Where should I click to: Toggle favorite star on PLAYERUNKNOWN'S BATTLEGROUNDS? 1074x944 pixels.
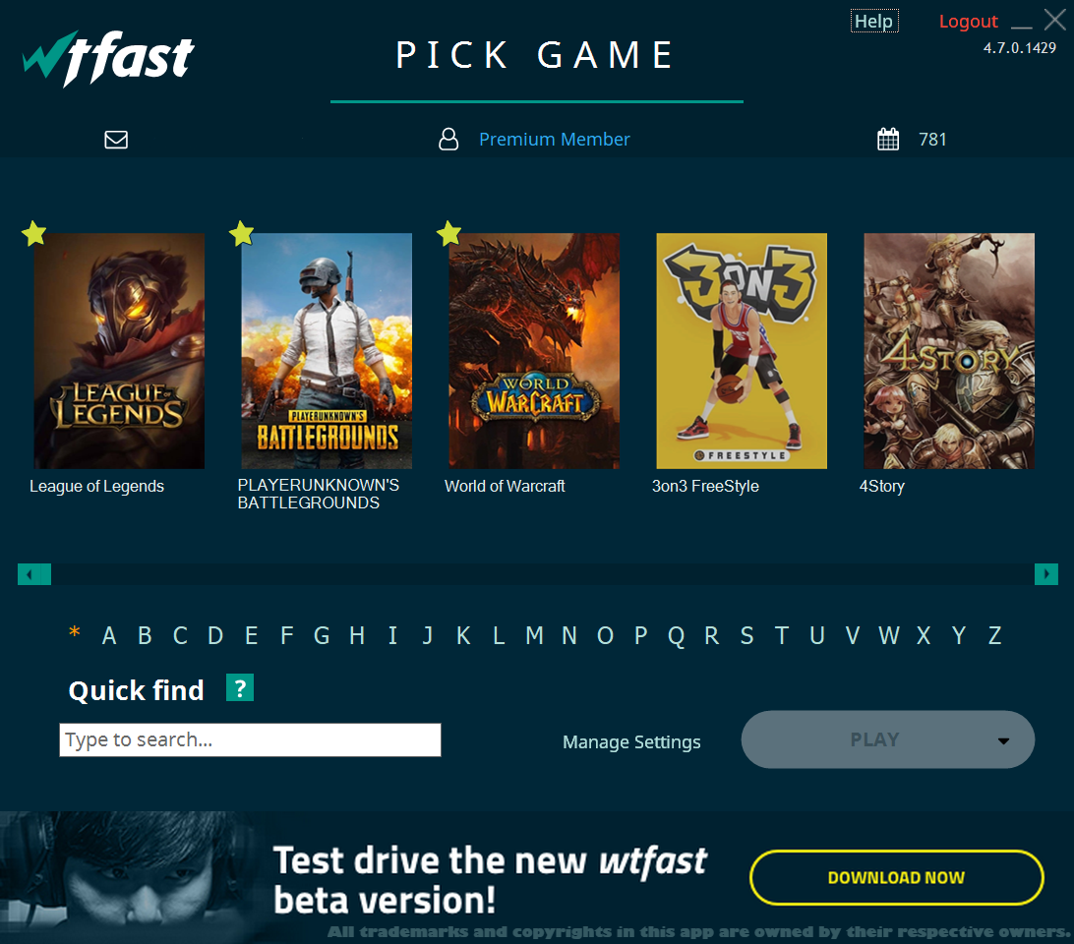[242, 233]
